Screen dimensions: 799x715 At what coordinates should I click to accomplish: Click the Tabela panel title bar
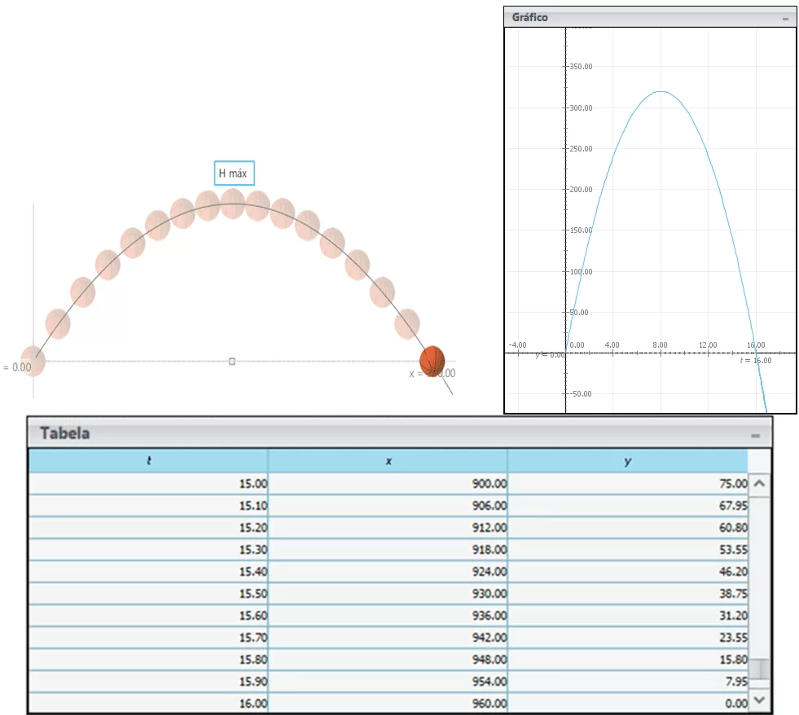[x=399, y=433]
